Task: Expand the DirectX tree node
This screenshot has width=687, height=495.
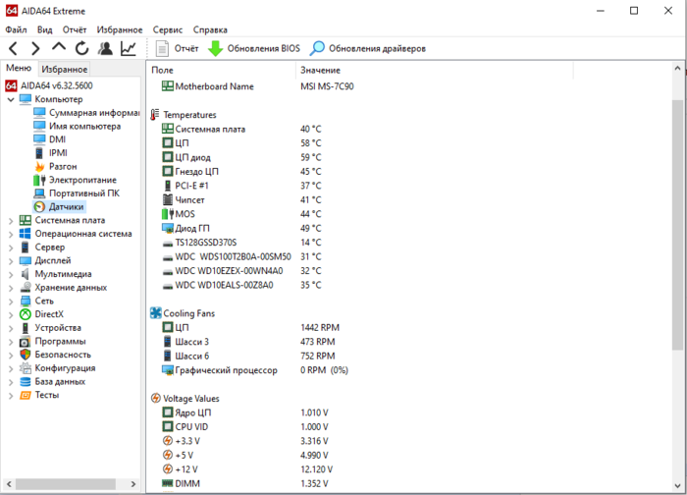Action: (11, 315)
